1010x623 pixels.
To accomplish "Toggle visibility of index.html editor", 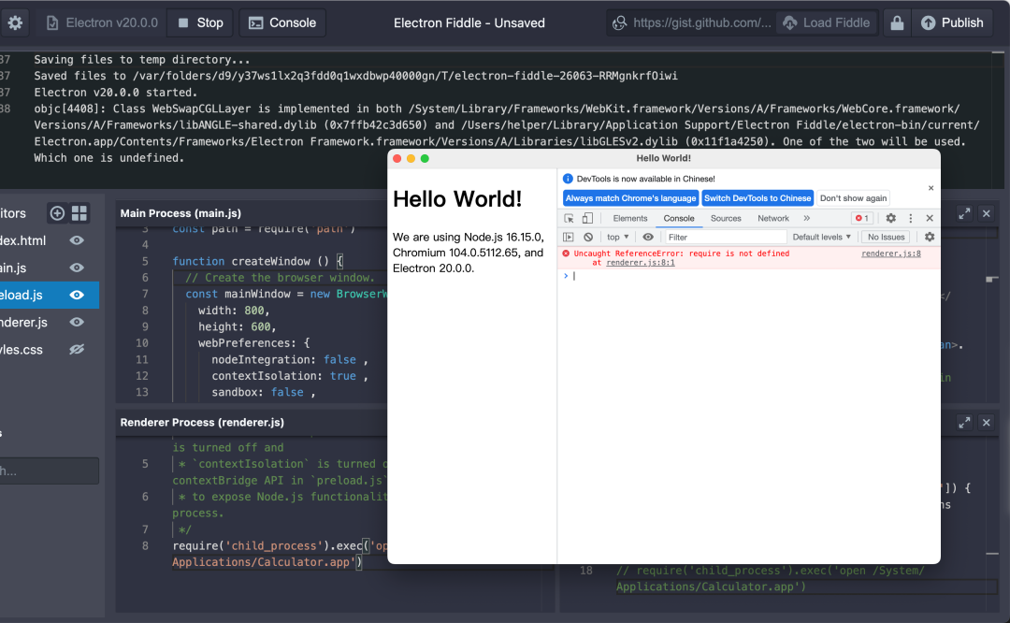I will click(x=77, y=240).
